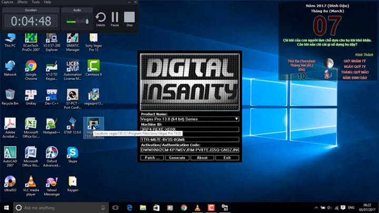379x213 pixels.
Task: Click the ETAP 12.6.0 shortcut
Action: point(73,124)
